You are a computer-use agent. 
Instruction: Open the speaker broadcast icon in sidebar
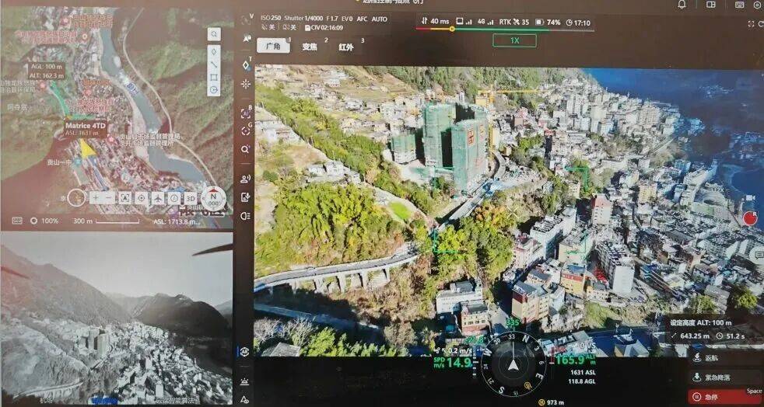(x=246, y=179)
